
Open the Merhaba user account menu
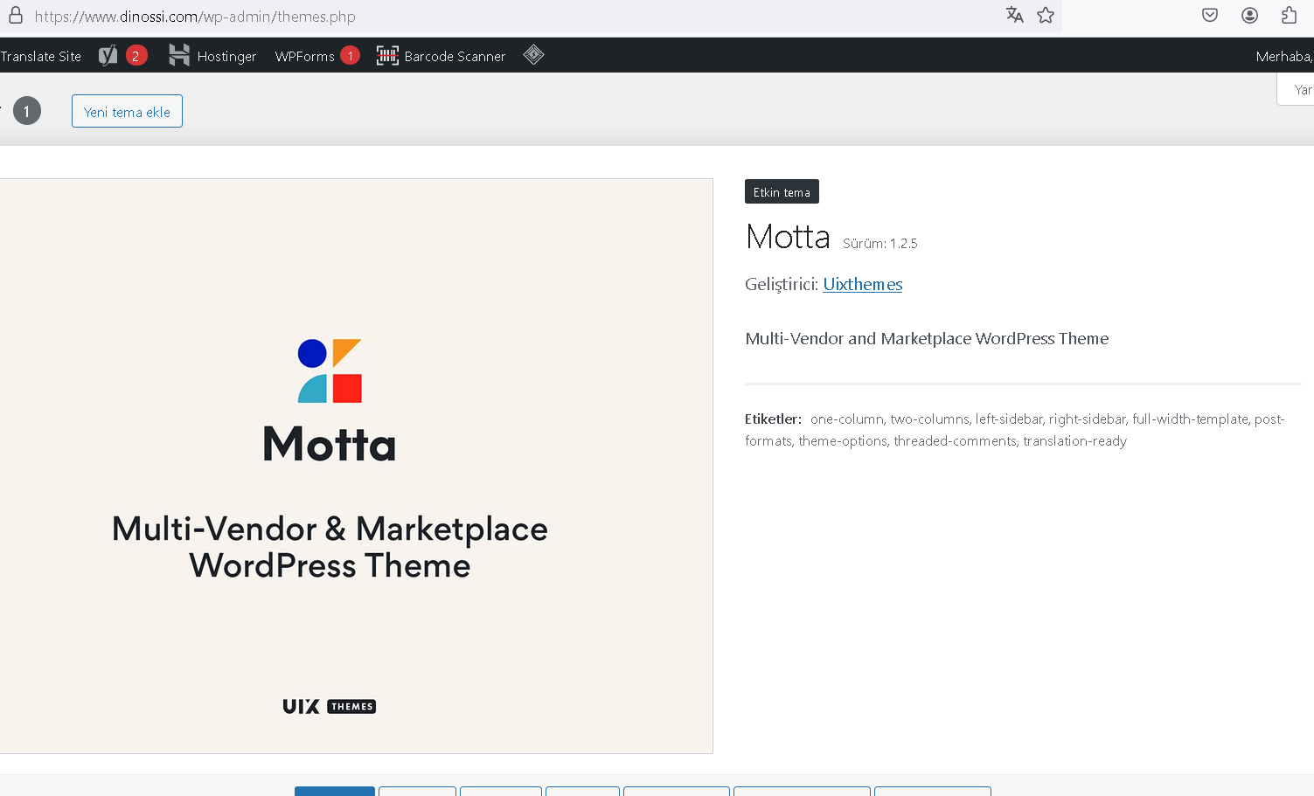pos(1284,56)
